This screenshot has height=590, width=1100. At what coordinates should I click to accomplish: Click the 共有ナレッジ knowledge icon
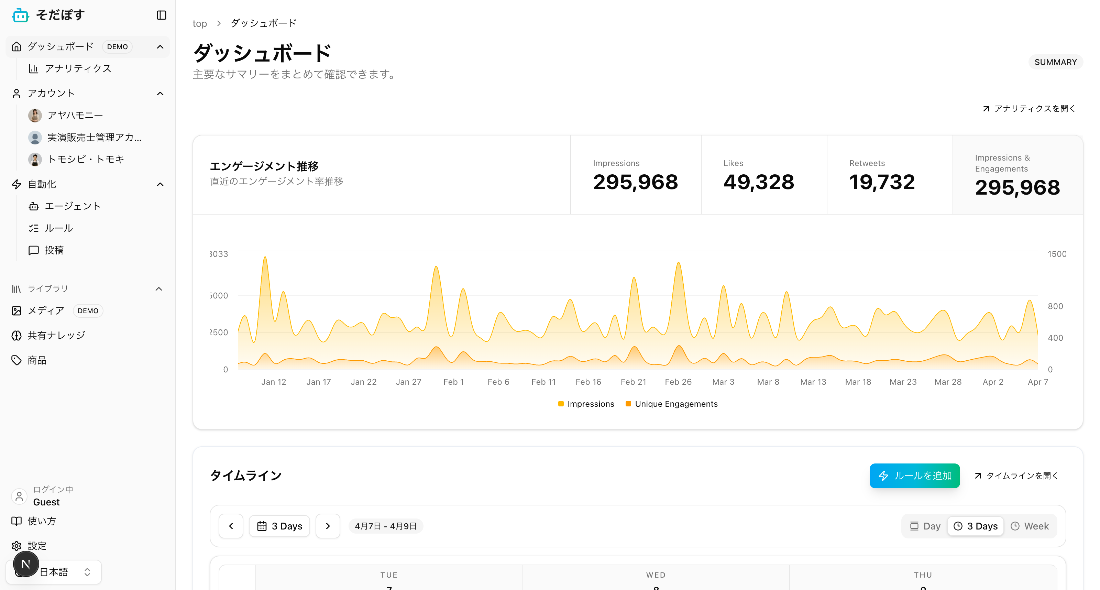(x=16, y=335)
